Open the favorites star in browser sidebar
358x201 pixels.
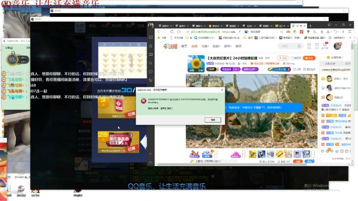pyautogui.click(x=151, y=46)
